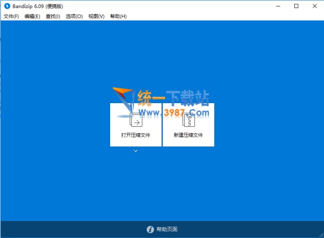The width and height of the screenshot is (324, 238).
Task: Click the 打开压缩文件 tile
Action: pos(136,125)
